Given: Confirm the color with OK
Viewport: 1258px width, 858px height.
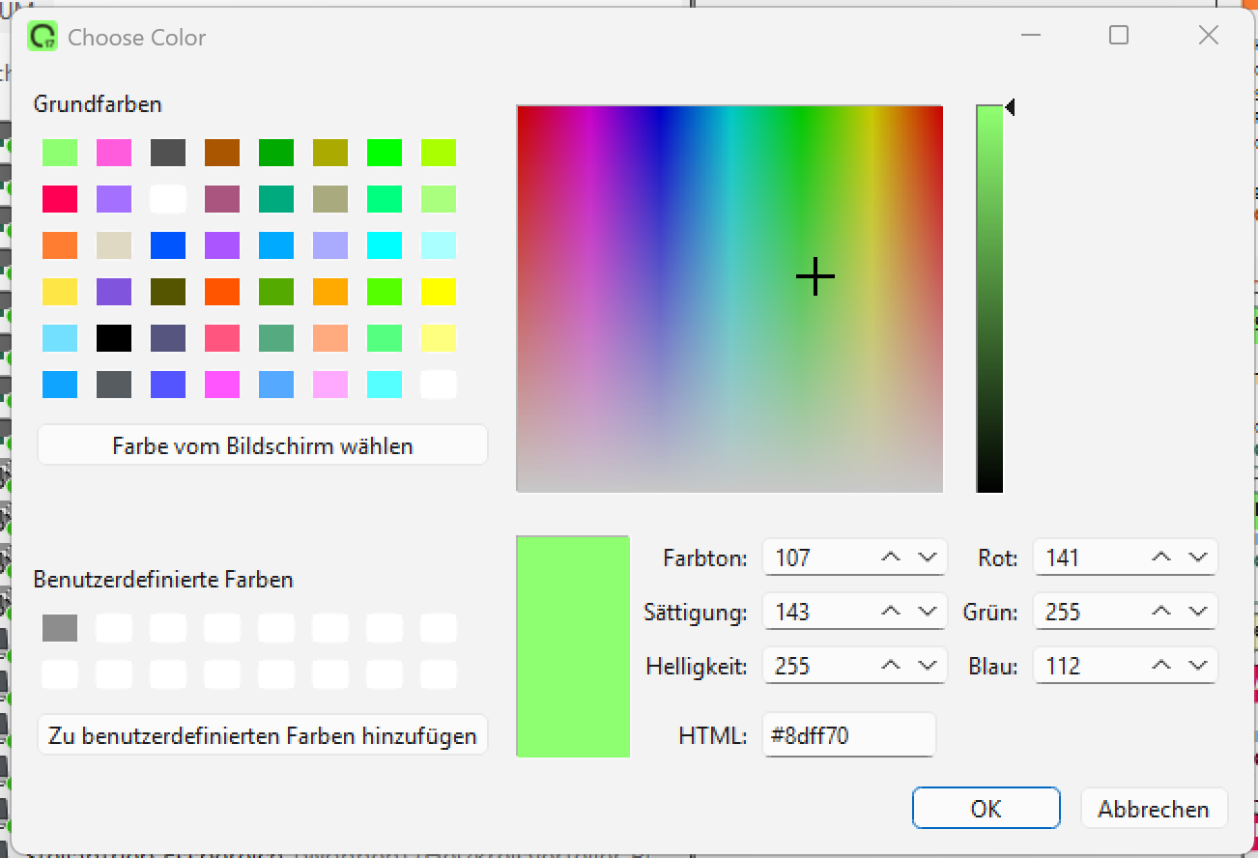Looking at the screenshot, I should tap(986, 809).
